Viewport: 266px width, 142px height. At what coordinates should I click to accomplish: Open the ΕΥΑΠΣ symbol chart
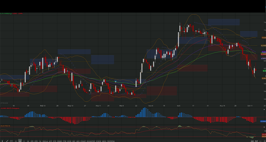coord(99,141)
